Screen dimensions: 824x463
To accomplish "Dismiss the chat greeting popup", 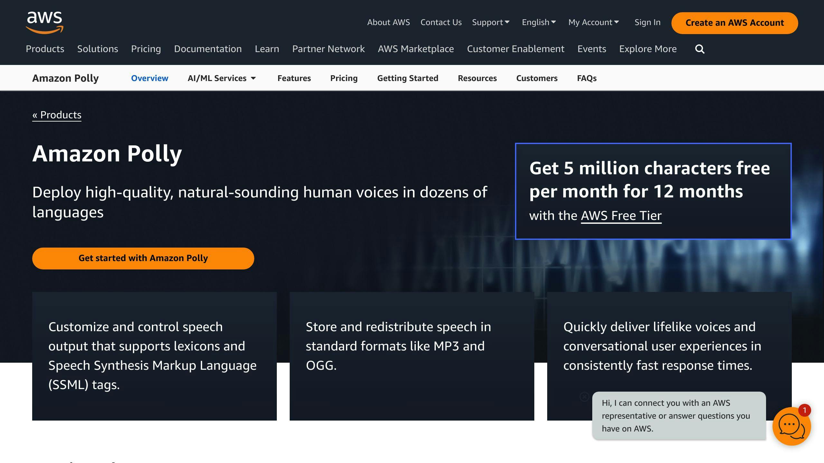I will coord(584,396).
